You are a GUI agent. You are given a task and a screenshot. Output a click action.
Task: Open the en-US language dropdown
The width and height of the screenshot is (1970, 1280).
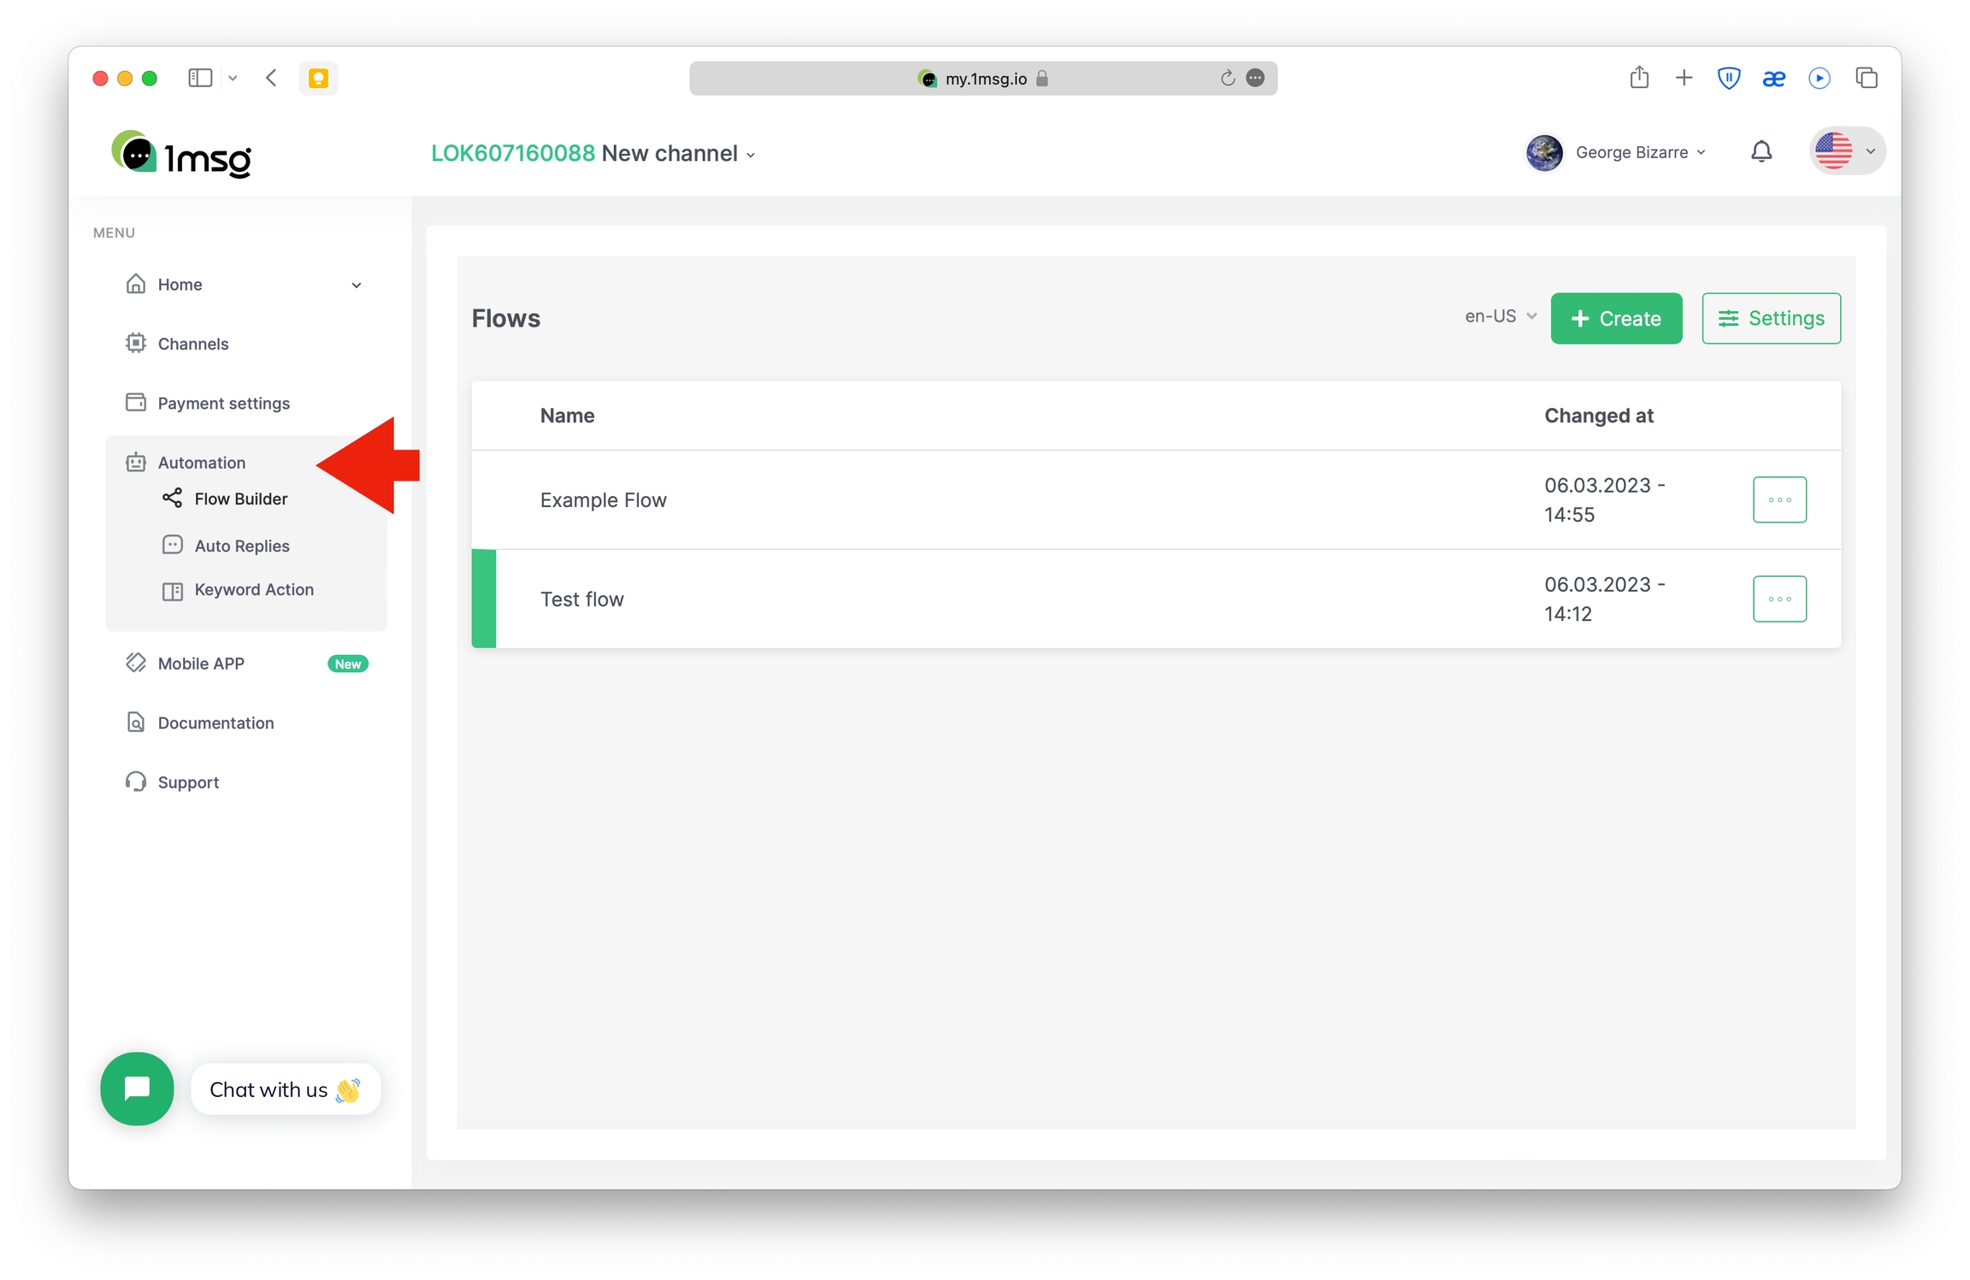1500,316
